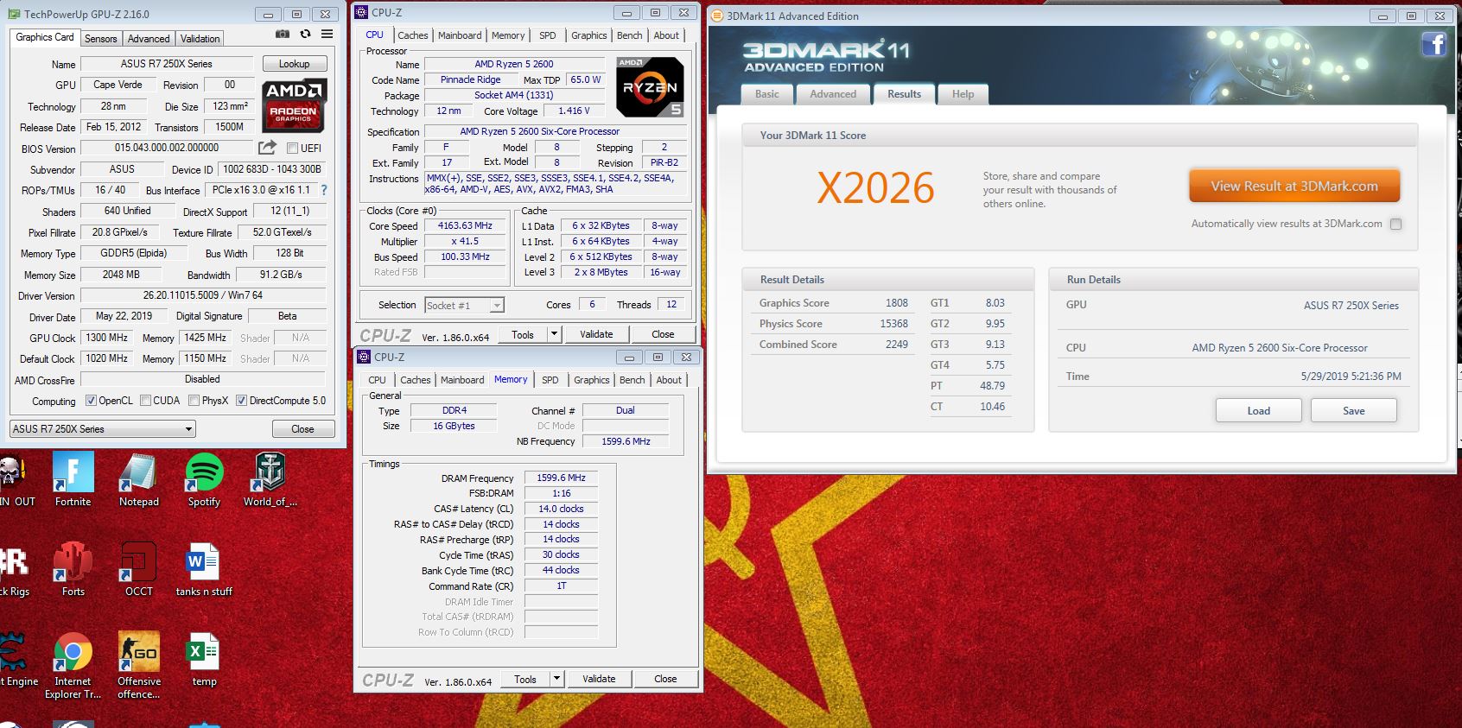Open the GPU-Z hamburger menu
Viewport: 1462px width, 728px height.
[x=327, y=35]
